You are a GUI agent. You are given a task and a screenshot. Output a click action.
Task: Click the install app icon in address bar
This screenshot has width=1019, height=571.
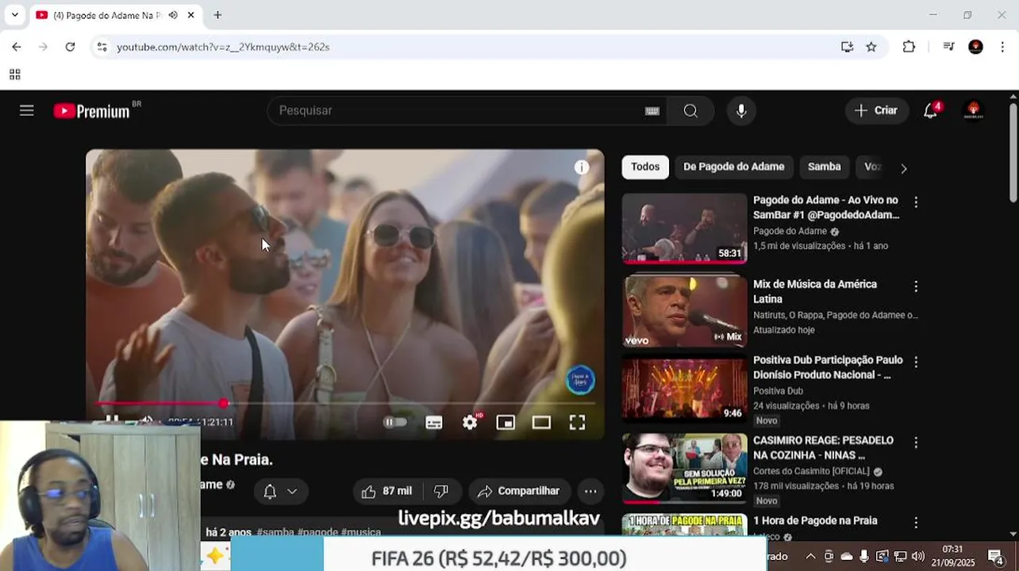[x=847, y=47]
